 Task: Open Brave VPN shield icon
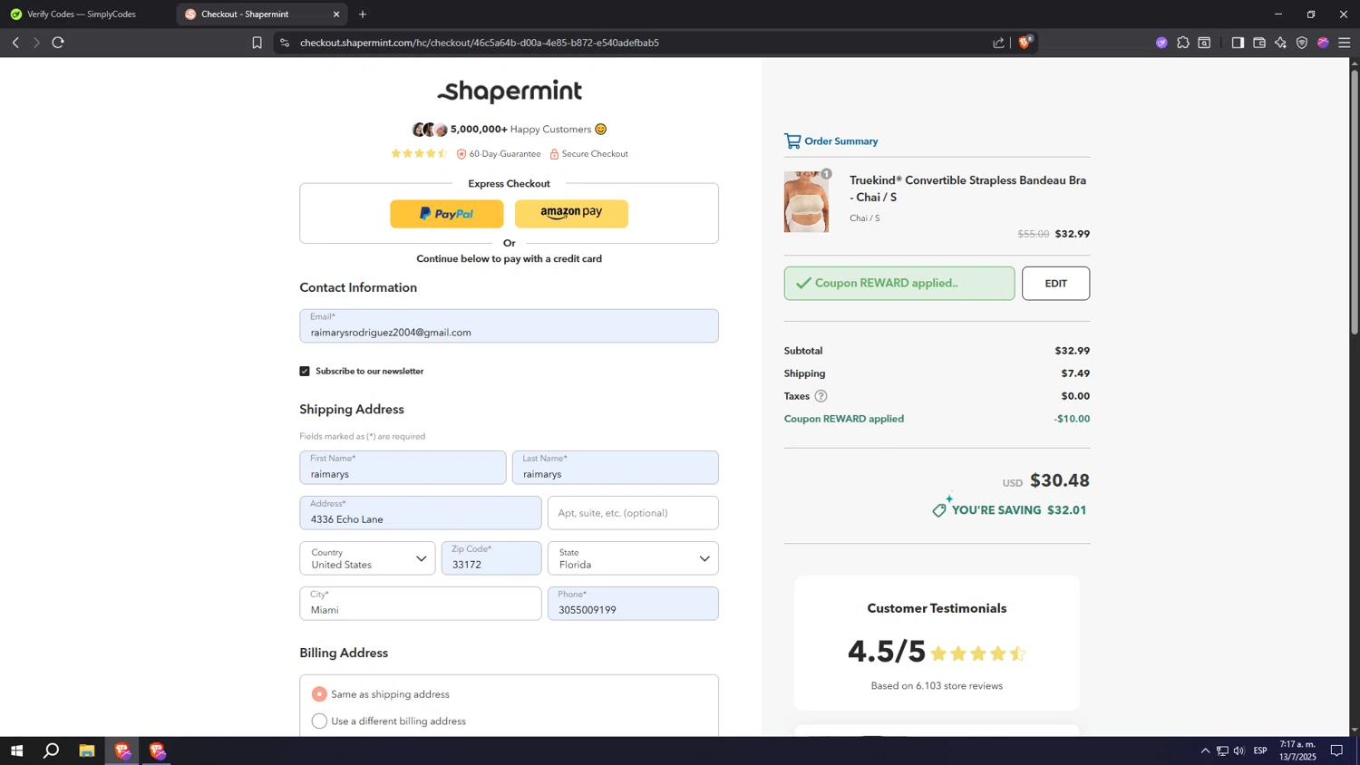[1302, 43]
